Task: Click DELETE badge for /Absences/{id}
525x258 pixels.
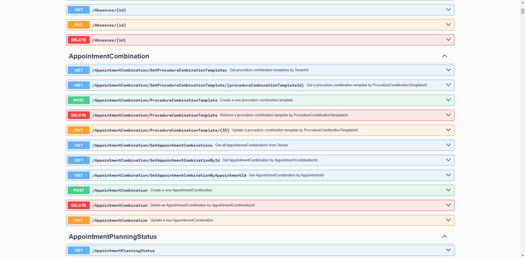Action: (79, 40)
